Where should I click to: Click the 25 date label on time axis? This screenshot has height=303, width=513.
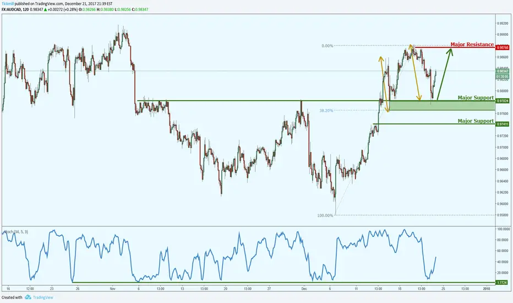point(443,289)
